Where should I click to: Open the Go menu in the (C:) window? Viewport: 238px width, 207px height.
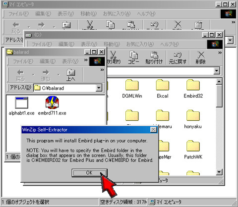coord(112,44)
